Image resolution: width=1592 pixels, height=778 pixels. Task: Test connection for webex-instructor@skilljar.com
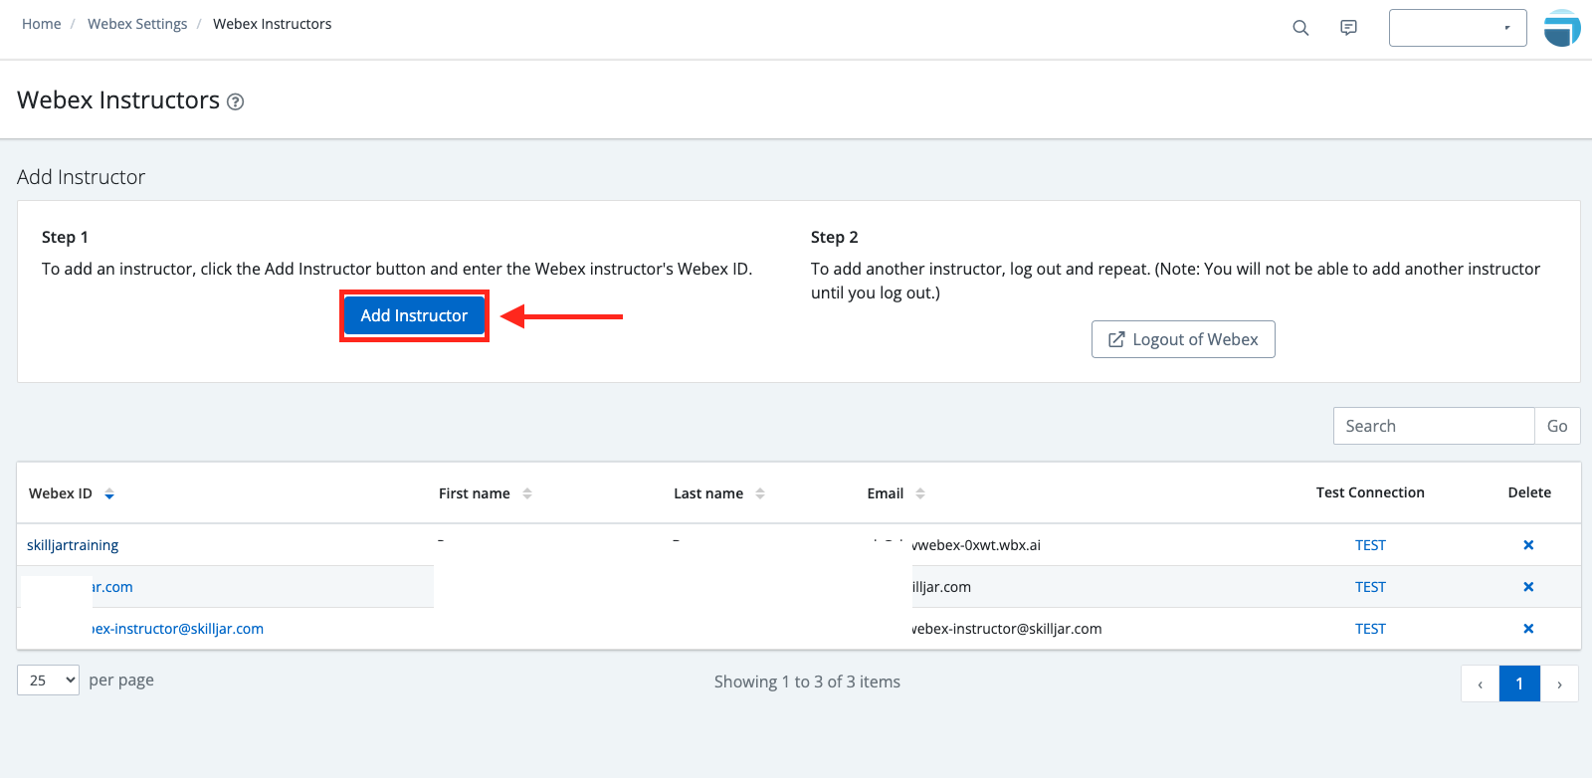point(1370,629)
